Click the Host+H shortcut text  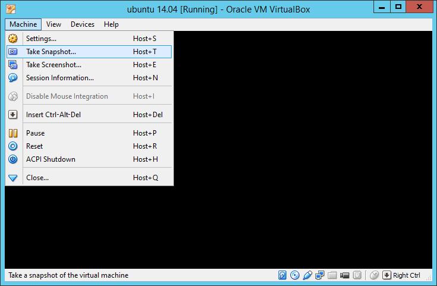[x=145, y=159]
